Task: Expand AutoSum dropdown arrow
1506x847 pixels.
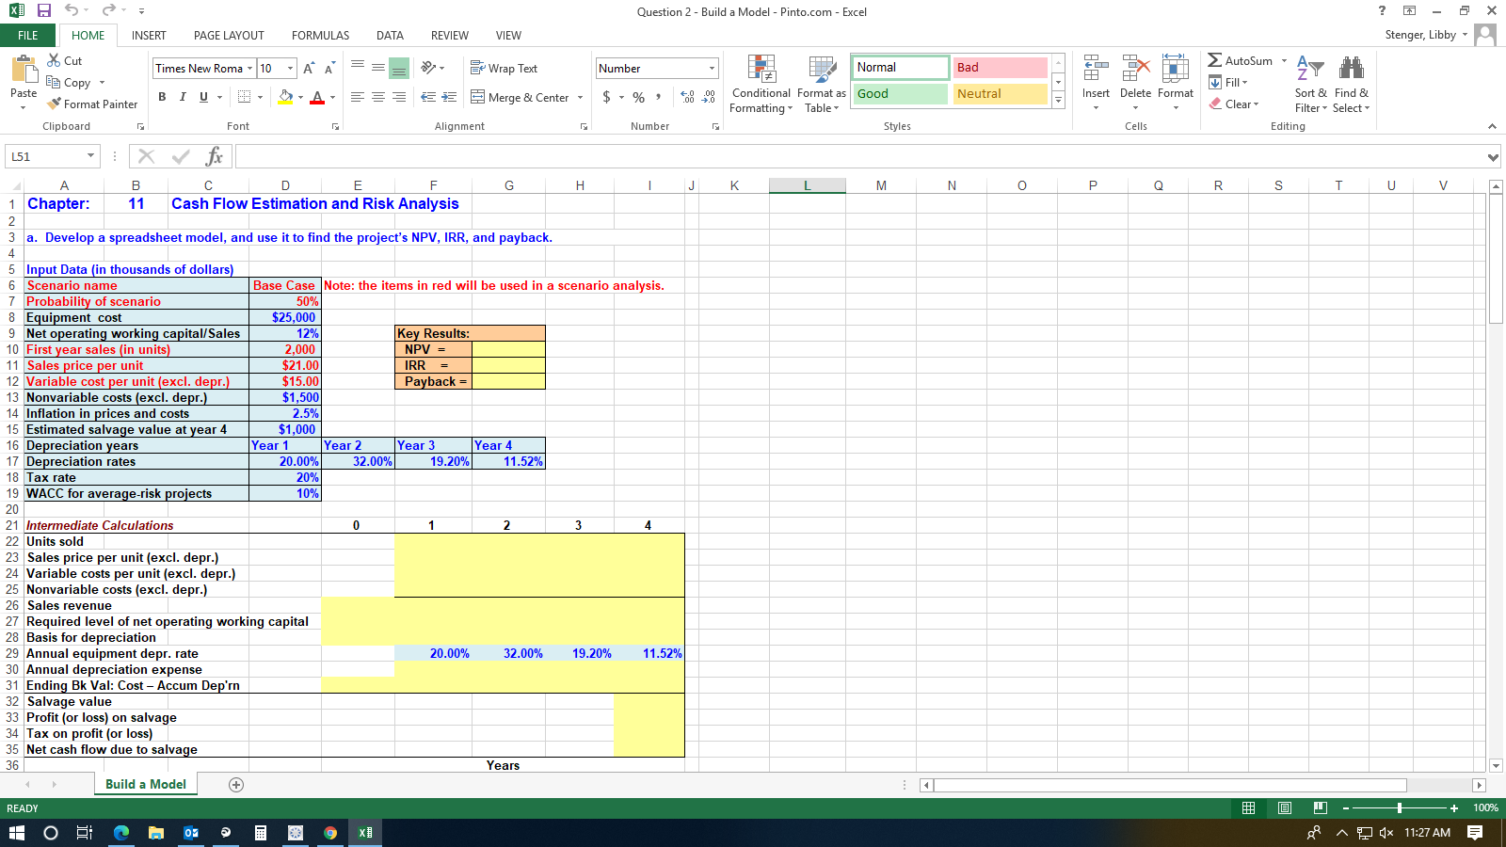Action: click(1284, 60)
